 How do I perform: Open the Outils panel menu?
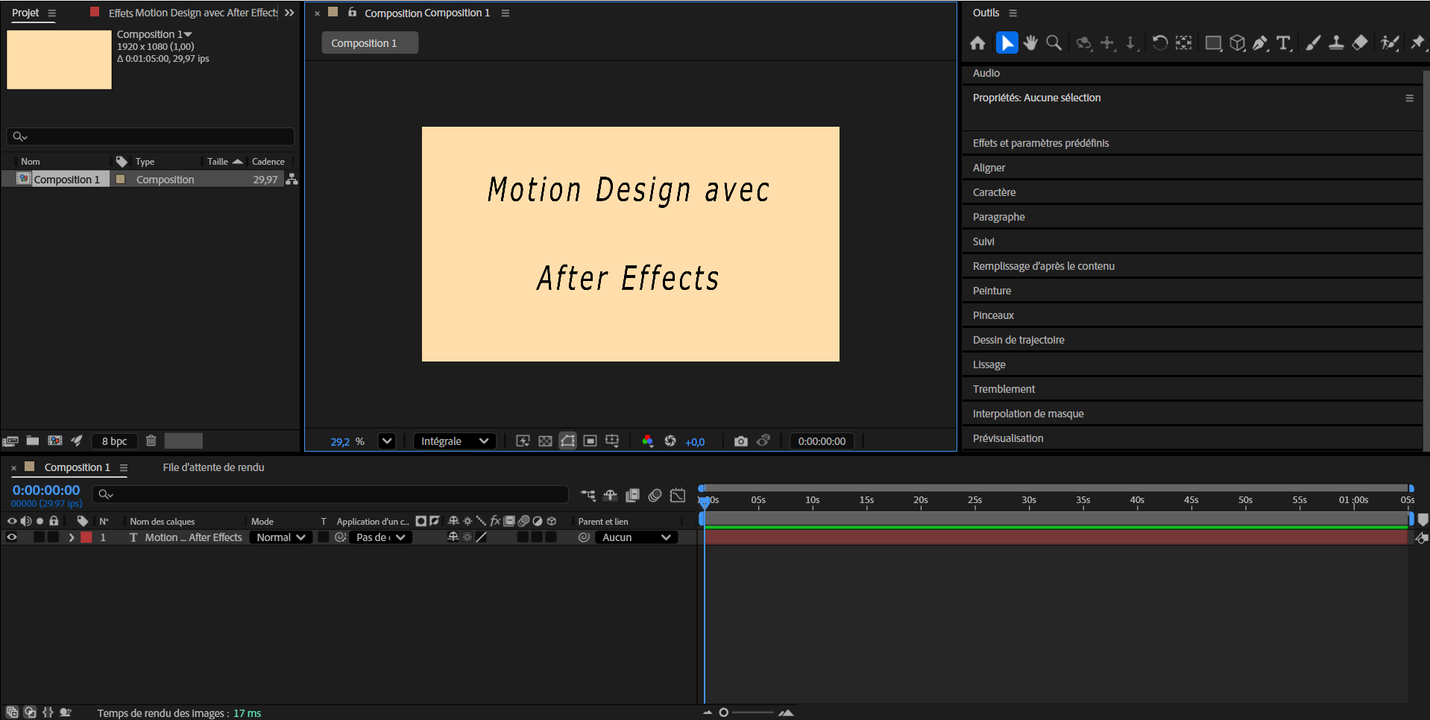click(x=1012, y=13)
